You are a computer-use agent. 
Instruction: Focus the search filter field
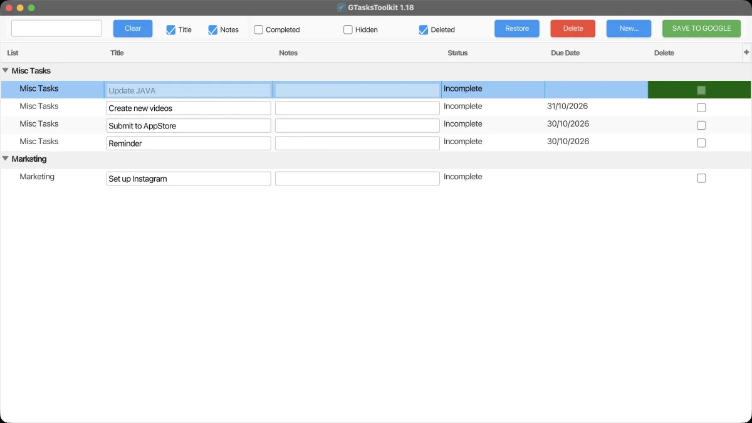56,28
